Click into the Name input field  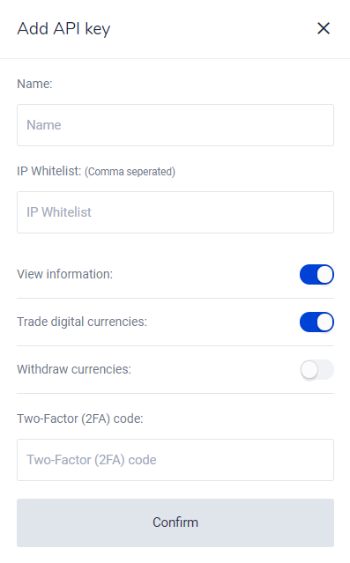175,125
